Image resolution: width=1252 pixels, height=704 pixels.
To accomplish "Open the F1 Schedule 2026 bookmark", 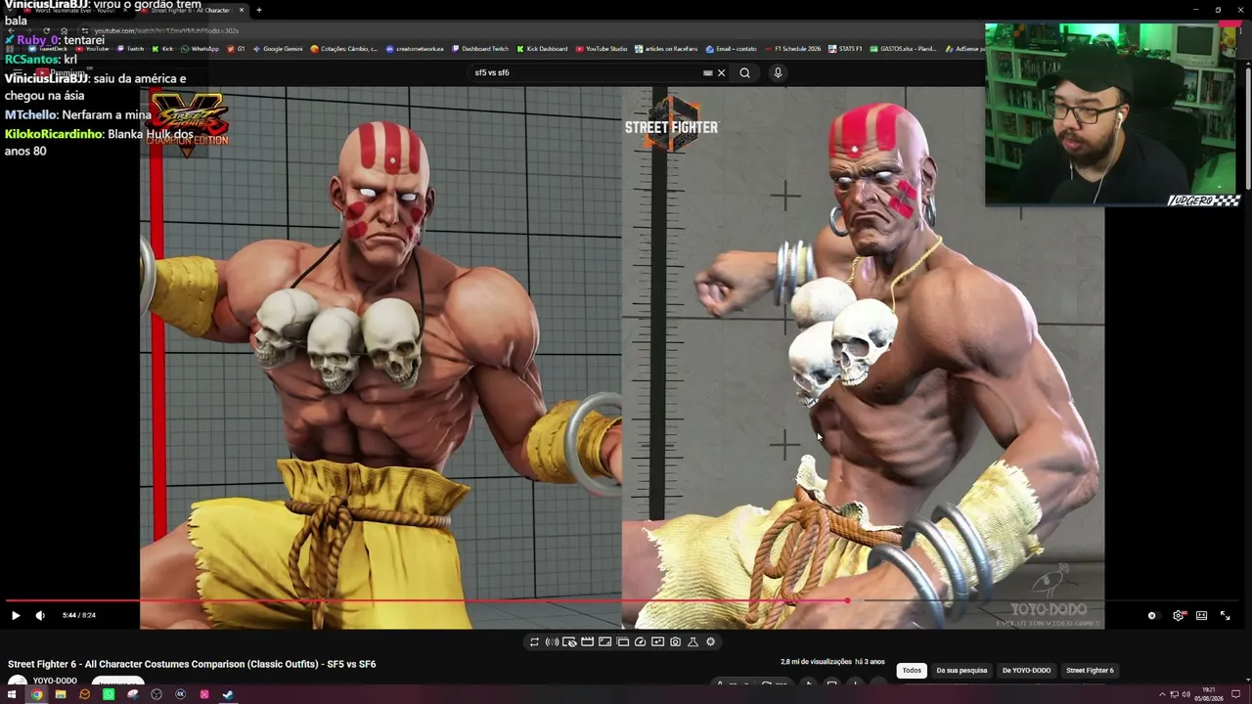I will (x=793, y=49).
